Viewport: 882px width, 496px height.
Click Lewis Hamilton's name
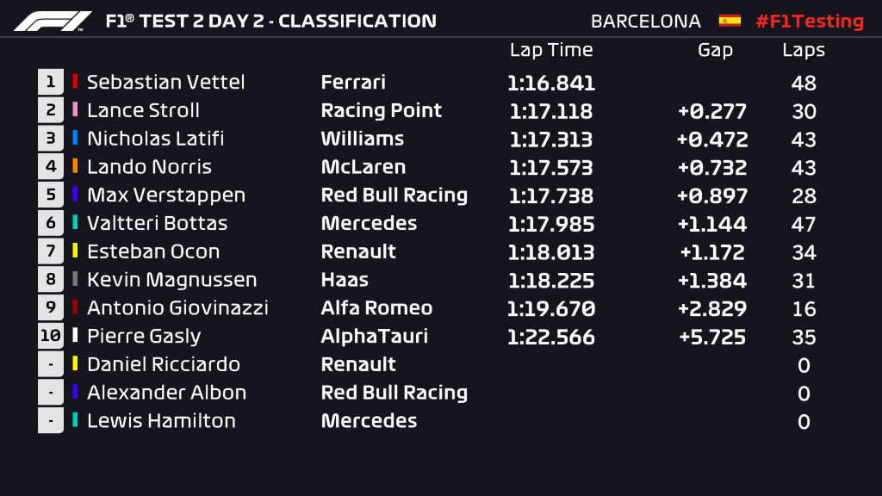pos(161,420)
